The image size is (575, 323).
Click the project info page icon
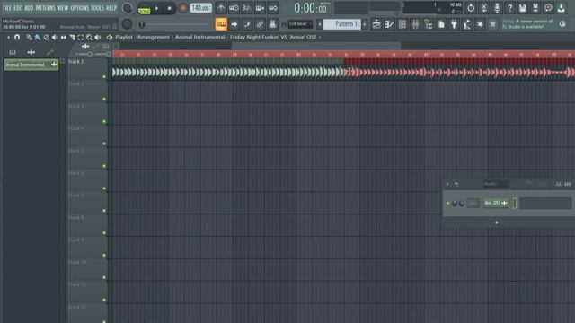(441, 24)
